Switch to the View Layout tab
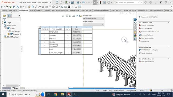The image size is (173, 97). [13, 10]
